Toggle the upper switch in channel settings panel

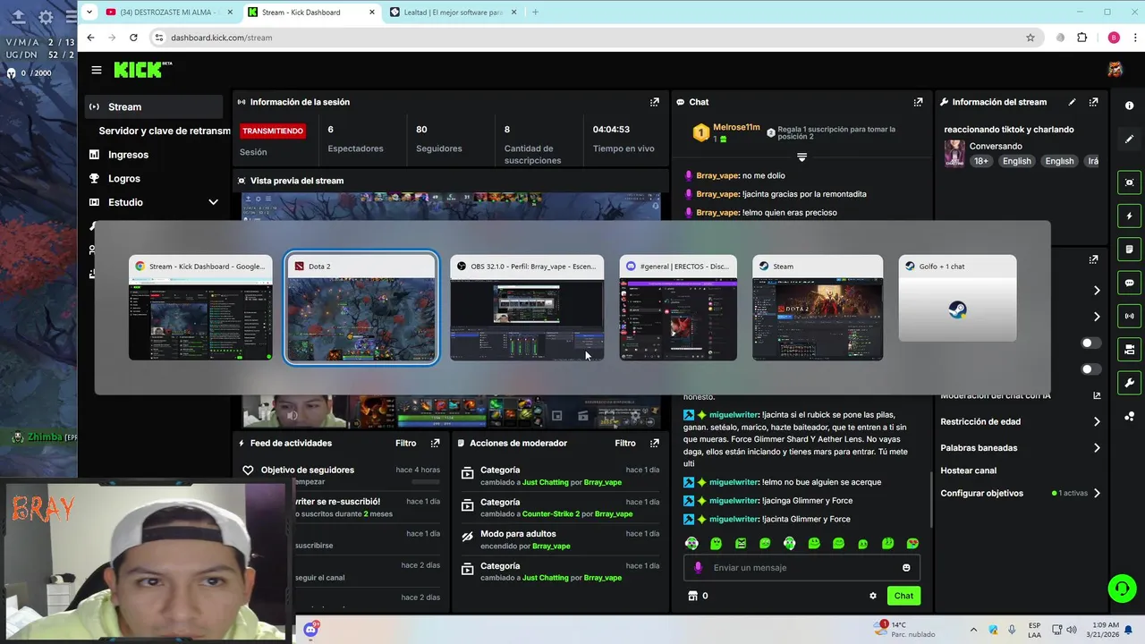(x=1090, y=343)
